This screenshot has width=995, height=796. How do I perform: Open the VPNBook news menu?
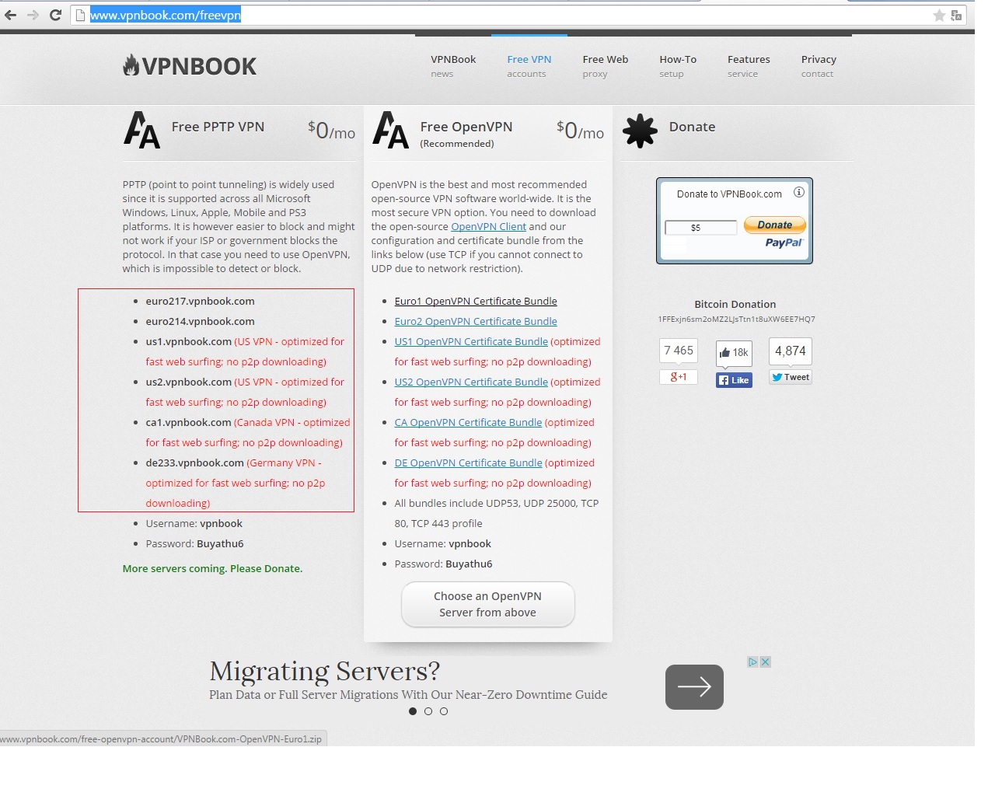pos(453,66)
